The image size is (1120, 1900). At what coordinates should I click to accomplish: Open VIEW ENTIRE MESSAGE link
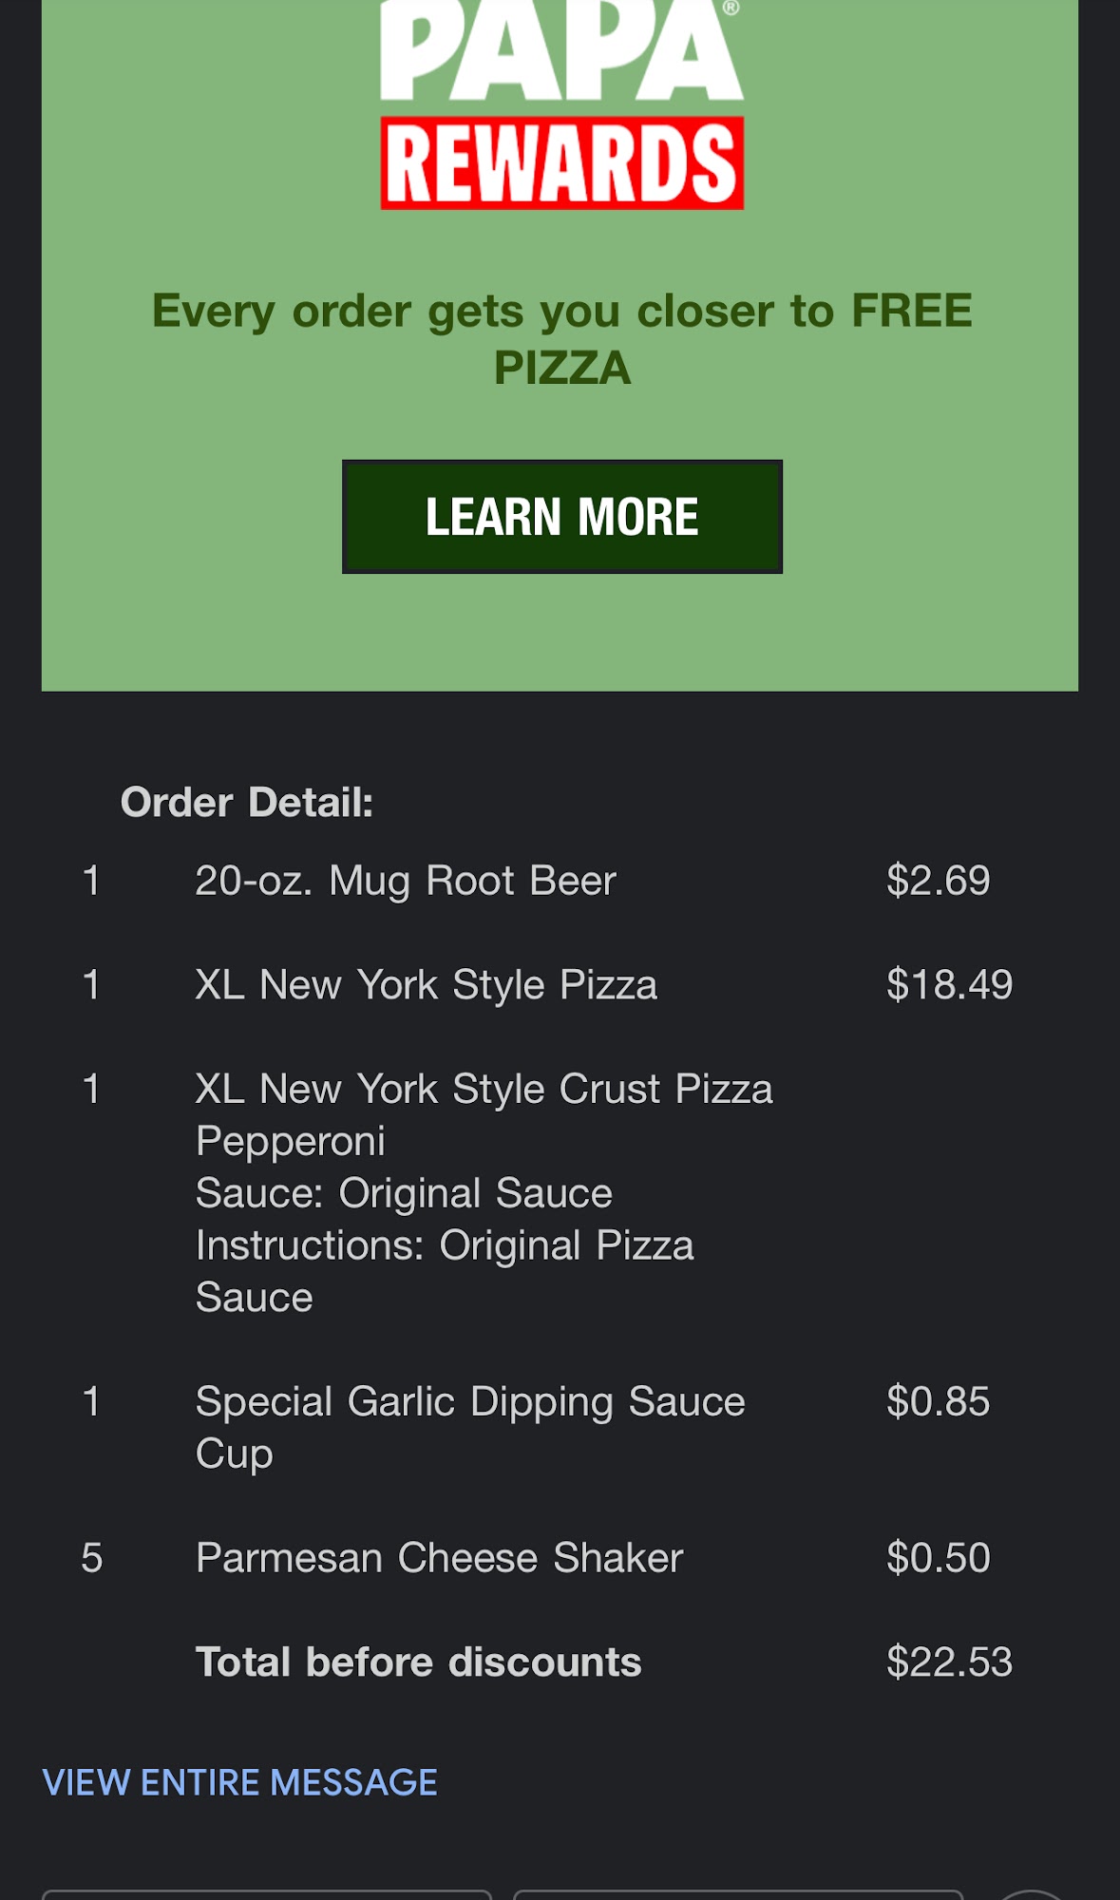click(240, 1783)
